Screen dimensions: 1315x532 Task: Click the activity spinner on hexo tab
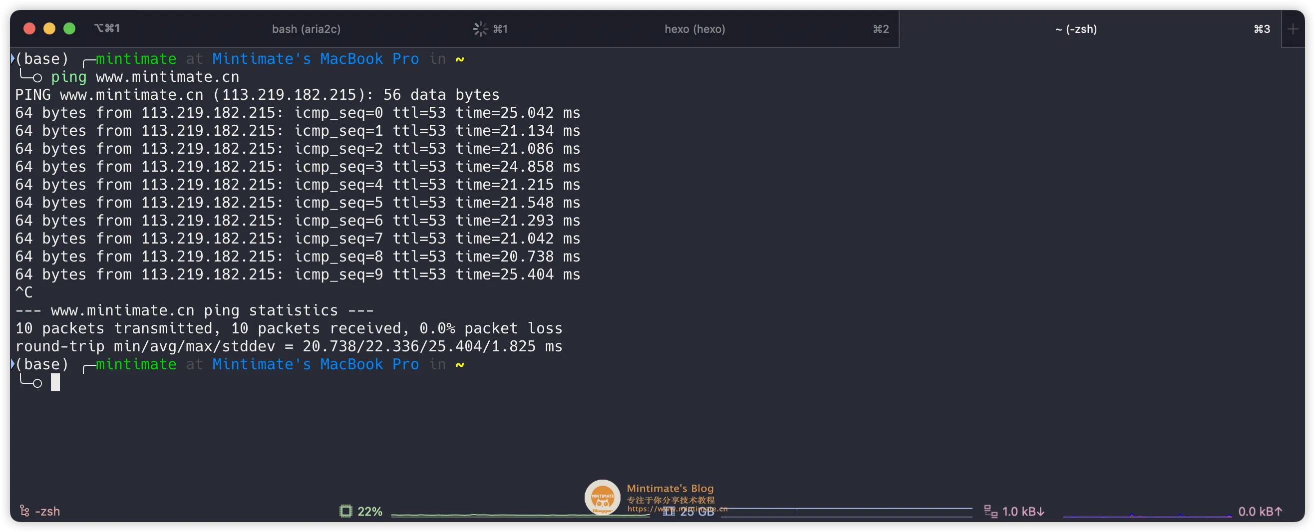pos(480,29)
